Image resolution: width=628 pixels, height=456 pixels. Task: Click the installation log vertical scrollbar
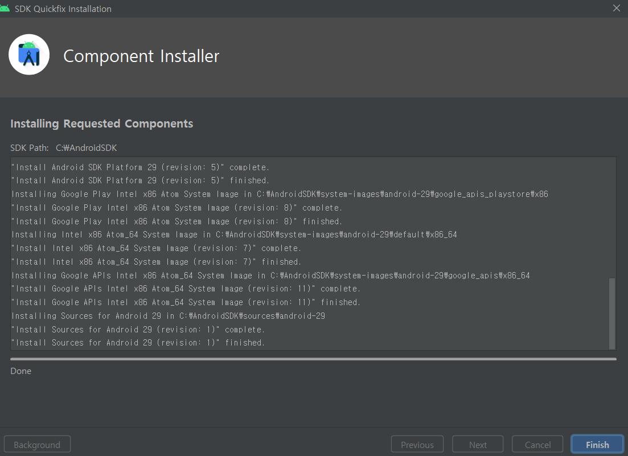[612, 314]
